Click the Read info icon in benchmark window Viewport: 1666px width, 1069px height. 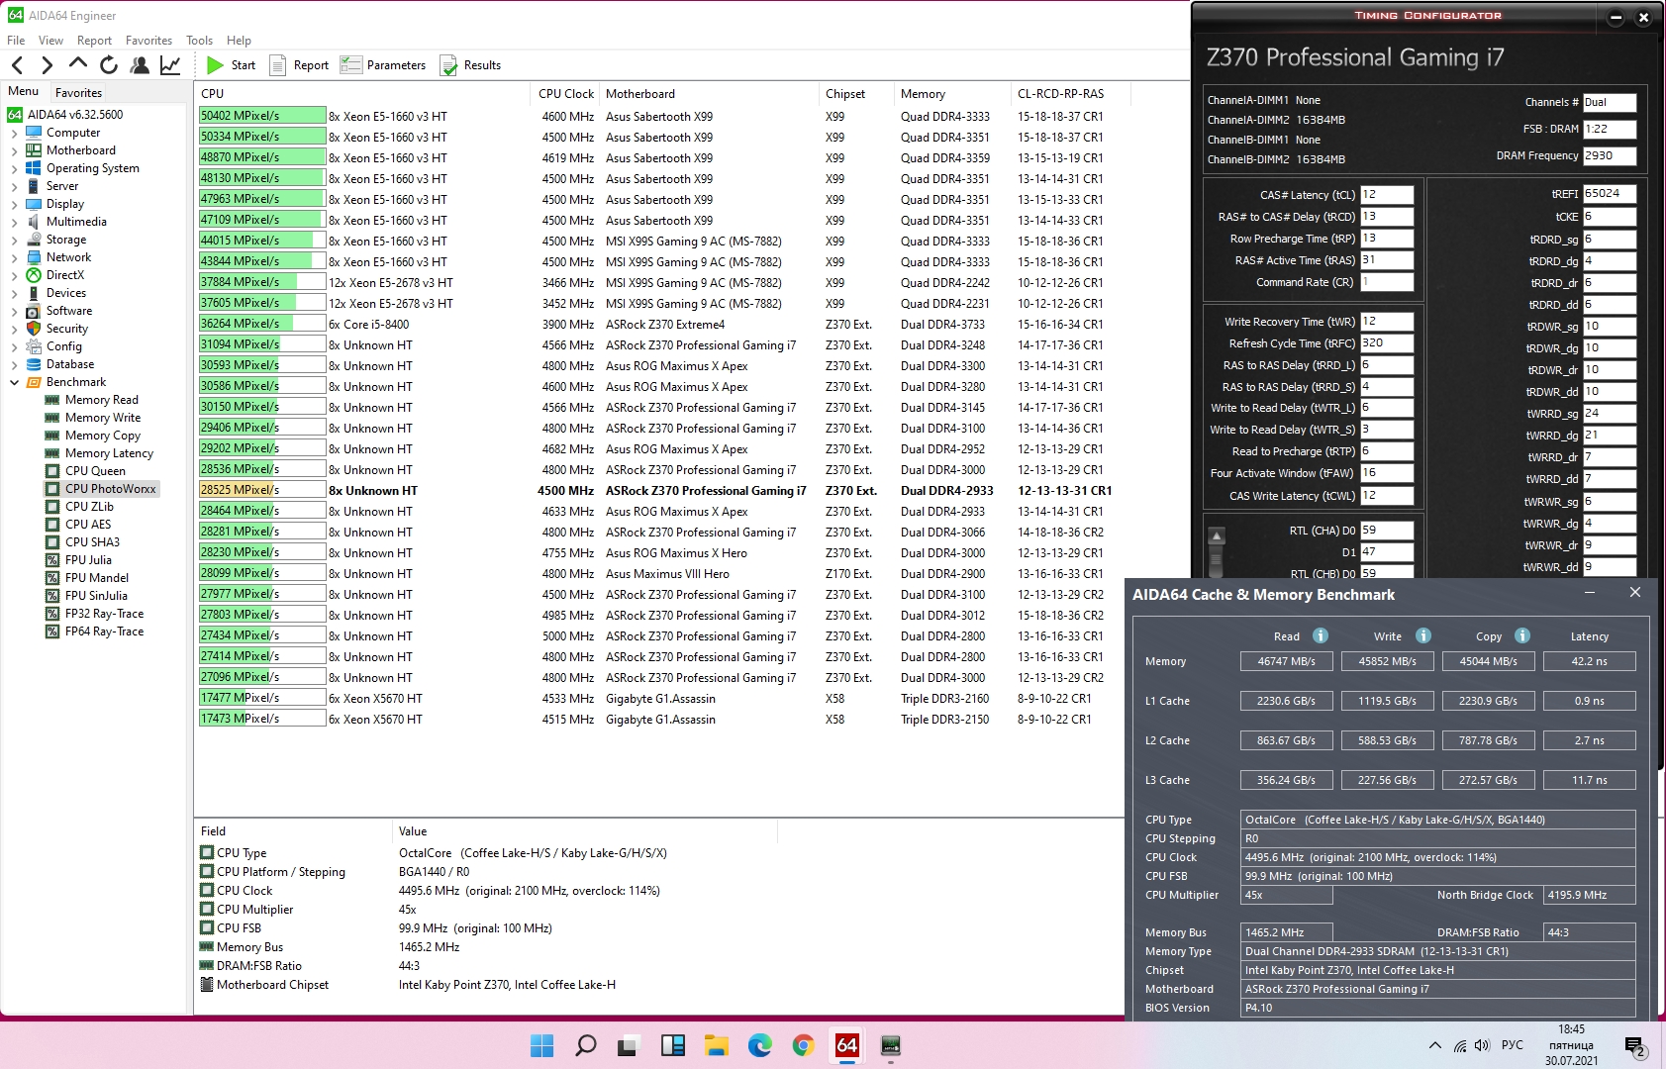pyautogui.click(x=1321, y=635)
